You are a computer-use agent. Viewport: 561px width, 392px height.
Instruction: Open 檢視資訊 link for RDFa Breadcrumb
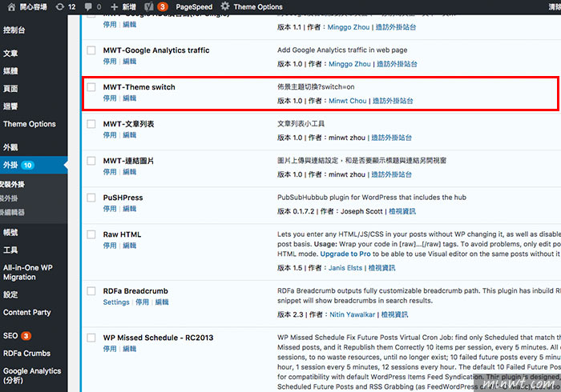pos(394,314)
